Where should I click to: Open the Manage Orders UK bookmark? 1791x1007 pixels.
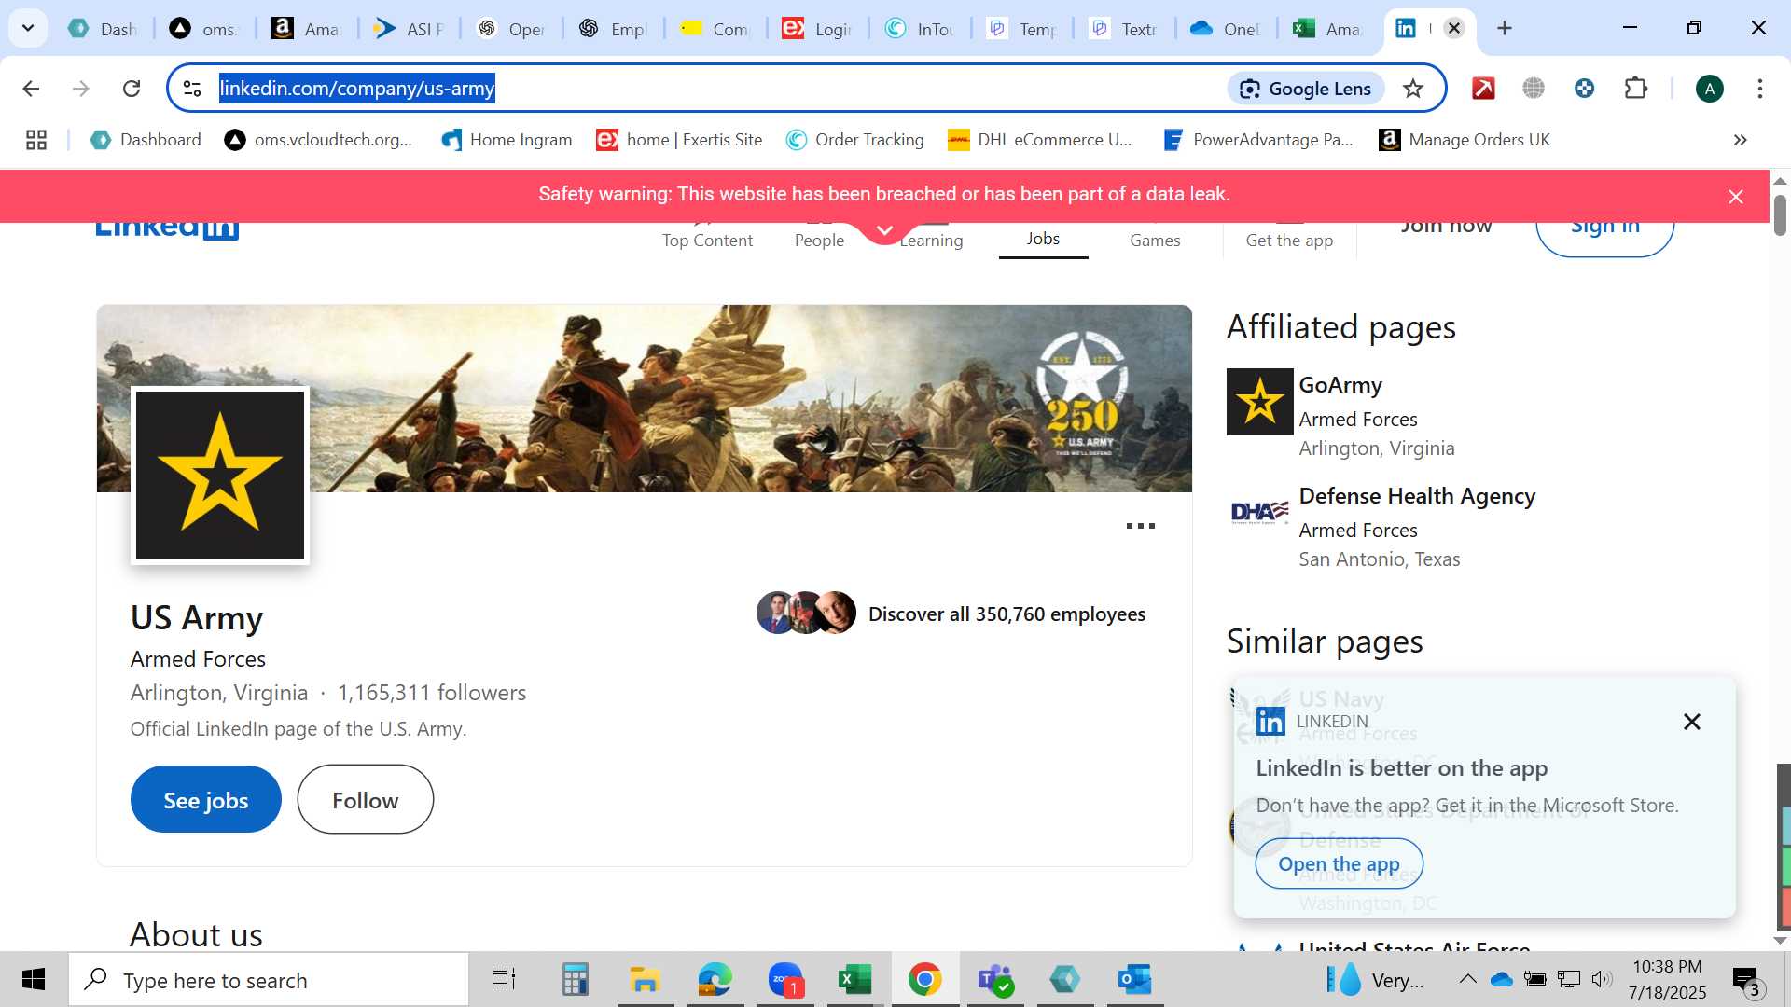pyautogui.click(x=1465, y=140)
